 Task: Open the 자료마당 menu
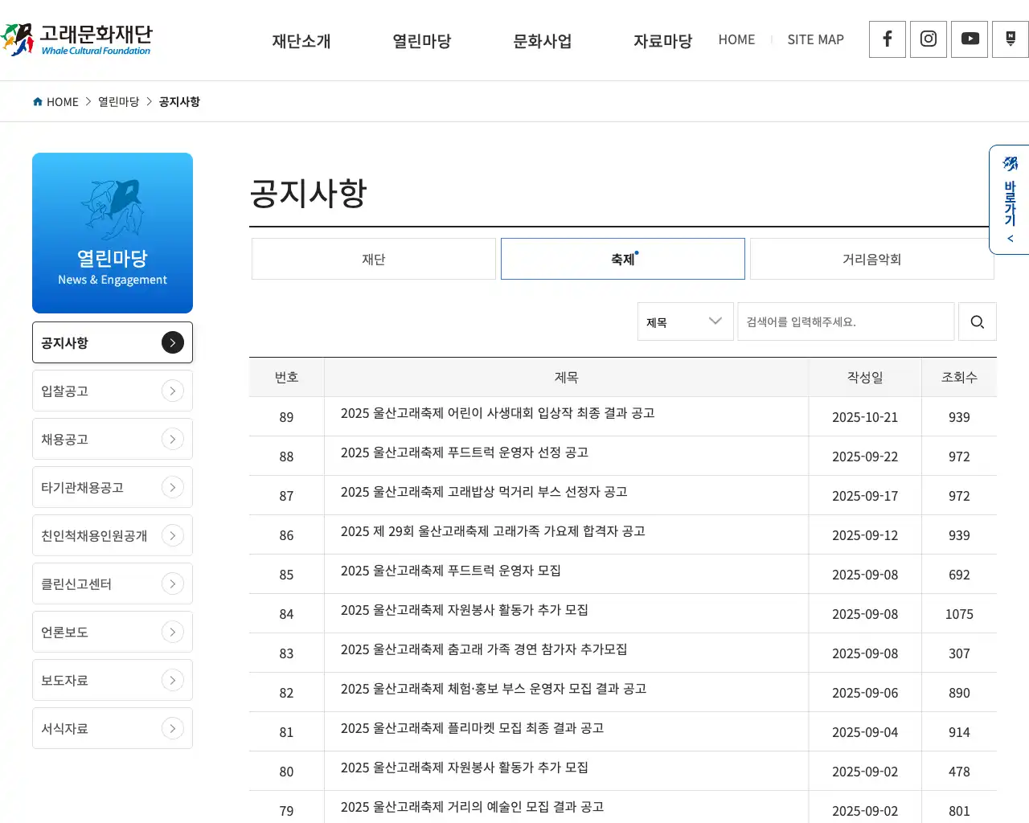click(x=662, y=41)
